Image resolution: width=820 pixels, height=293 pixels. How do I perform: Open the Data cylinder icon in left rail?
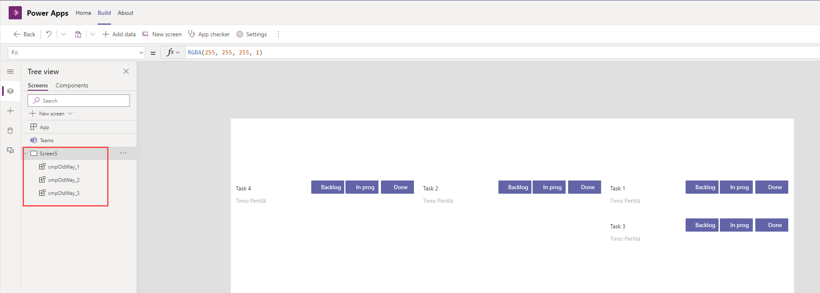click(10, 131)
